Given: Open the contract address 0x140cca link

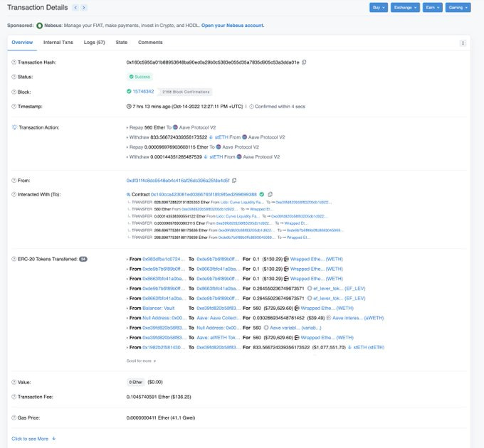Looking at the screenshot, I should point(204,195).
